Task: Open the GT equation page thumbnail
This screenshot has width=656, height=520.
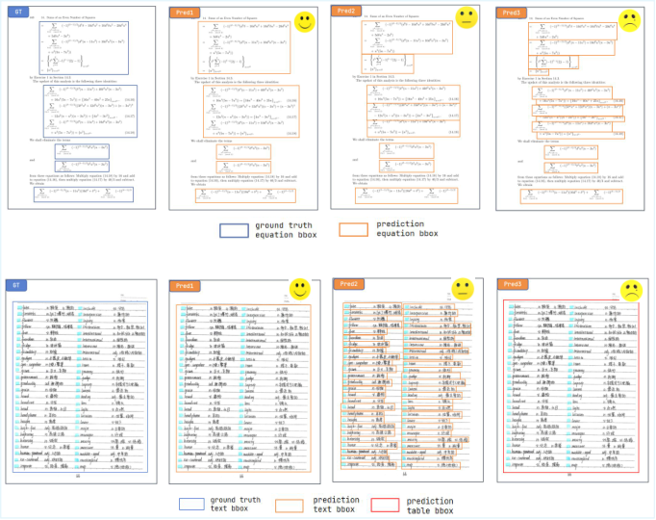Action: point(82,108)
